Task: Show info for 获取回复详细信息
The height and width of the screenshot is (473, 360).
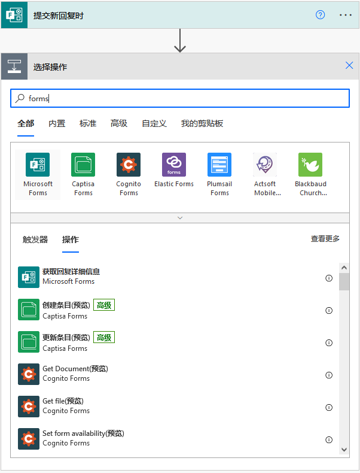Action: tap(329, 278)
